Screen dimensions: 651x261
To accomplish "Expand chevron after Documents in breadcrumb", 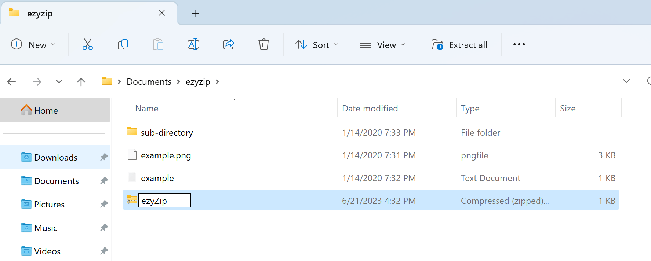I will pos(178,82).
